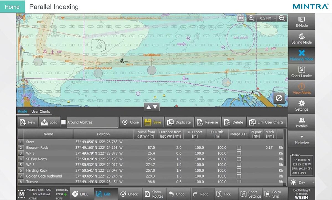Image resolution: width=332 pixels, height=200 pixels.
Task: Activate the Edit tool
Action: click(106, 194)
